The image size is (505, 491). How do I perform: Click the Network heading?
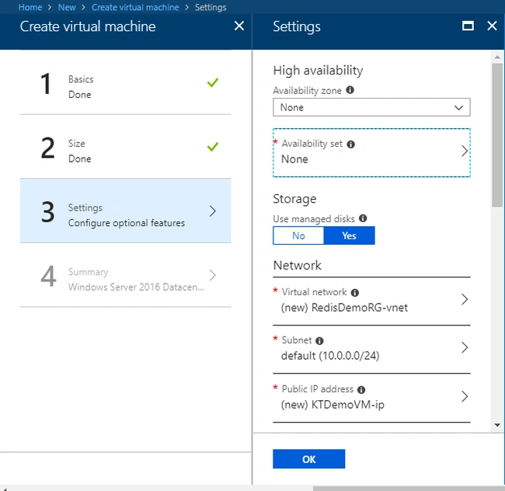click(x=297, y=265)
